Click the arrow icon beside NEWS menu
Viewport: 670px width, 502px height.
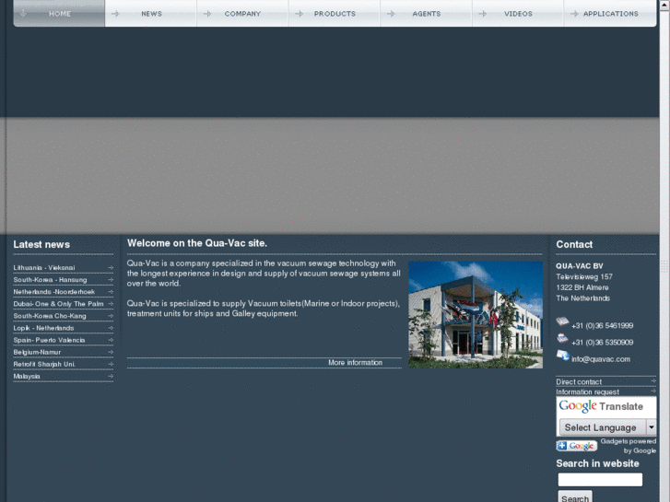click(x=115, y=14)
